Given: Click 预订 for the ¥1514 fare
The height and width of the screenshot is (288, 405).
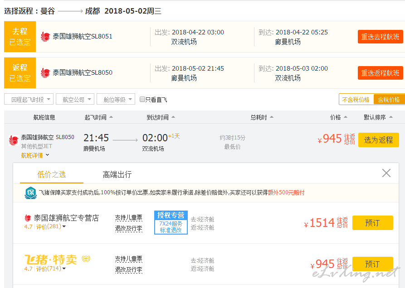Looking at the screenshot, I should 372,223.
